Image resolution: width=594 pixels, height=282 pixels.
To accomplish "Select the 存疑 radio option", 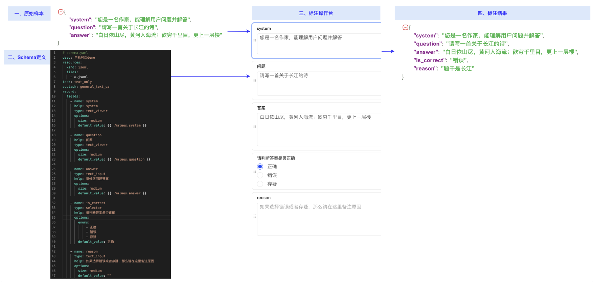I will 260,184.
